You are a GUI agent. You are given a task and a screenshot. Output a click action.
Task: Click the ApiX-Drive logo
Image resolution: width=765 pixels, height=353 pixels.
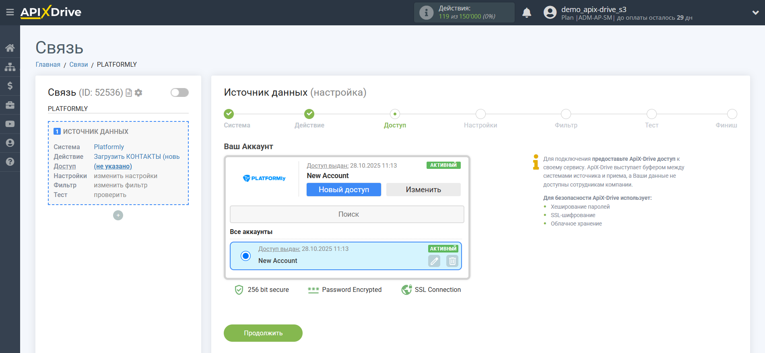coord(51,12)
